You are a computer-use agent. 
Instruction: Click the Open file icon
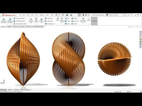click(63, 15)
